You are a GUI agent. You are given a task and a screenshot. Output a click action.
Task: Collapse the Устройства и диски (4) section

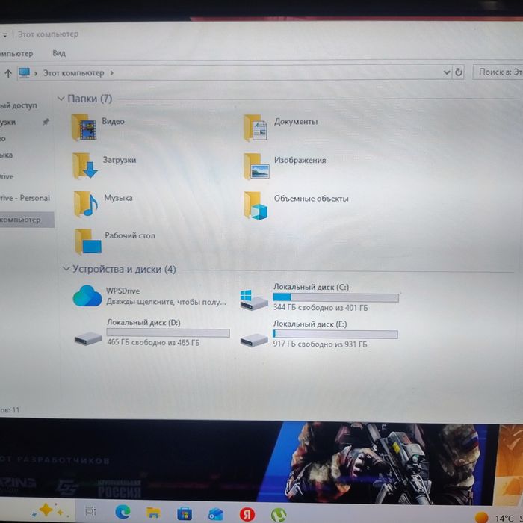66,269
